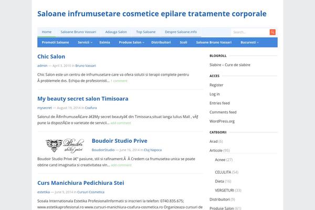Open the Coafura category link
This screenshot has height=210, width=315.
click(91, 108)
